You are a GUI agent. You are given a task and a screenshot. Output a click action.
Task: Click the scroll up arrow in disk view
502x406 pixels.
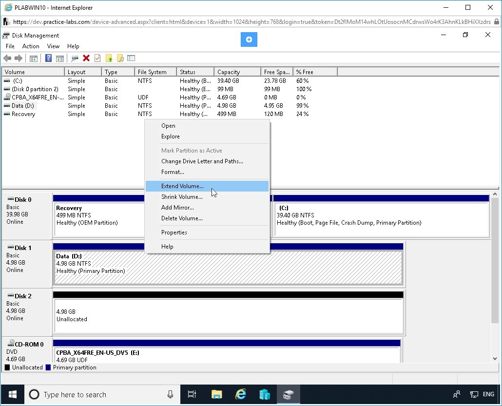click(495, 194)
